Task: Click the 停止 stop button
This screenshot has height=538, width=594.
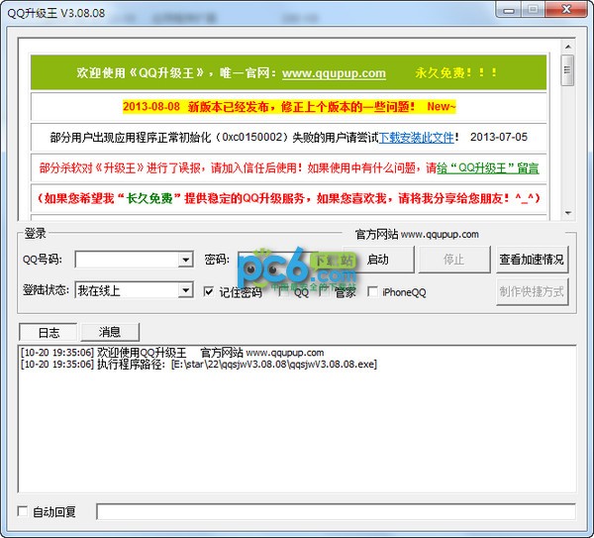Action: [453, 260]
